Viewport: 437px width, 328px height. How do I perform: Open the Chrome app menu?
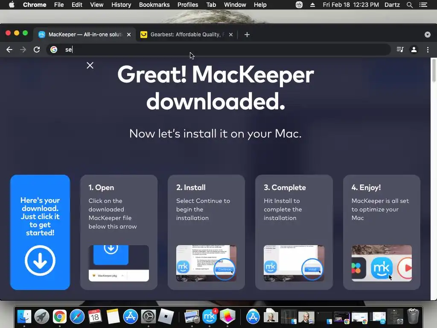(35, 5)
